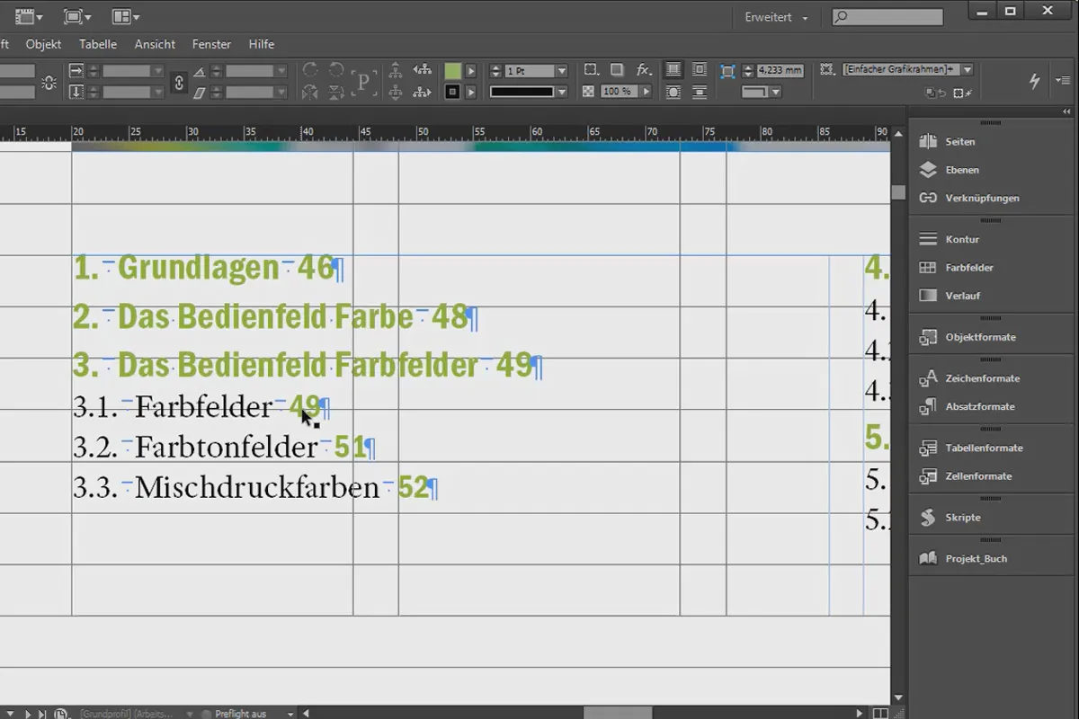Open control panel flyout menu
Image resolution: width=1079 pixels, height=719 pixels.
click(1063, 80)
